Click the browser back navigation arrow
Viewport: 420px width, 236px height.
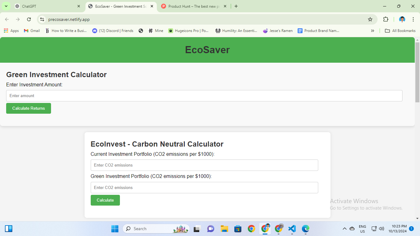(7, 19)
